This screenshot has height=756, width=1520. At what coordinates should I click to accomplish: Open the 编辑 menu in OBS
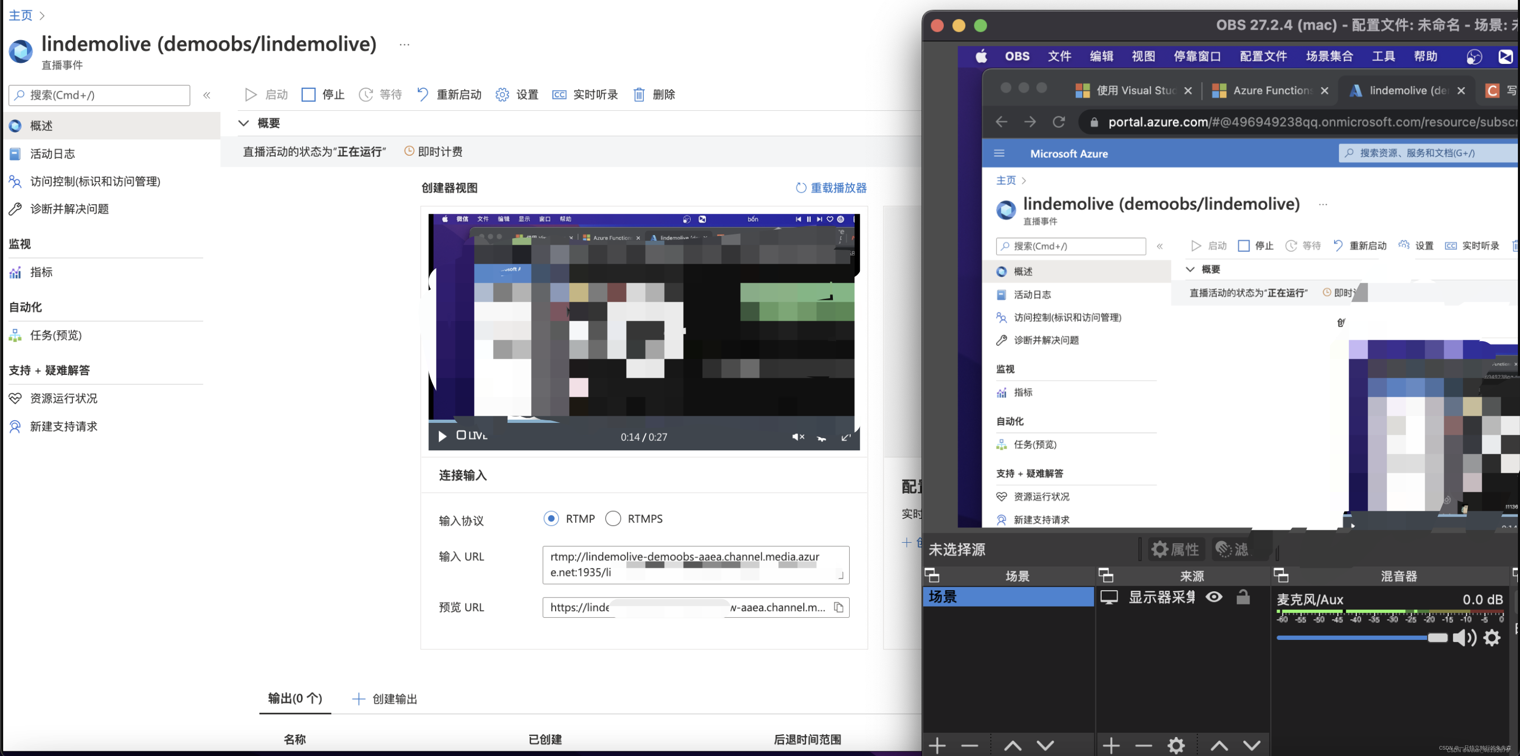tap(1101, 56)
